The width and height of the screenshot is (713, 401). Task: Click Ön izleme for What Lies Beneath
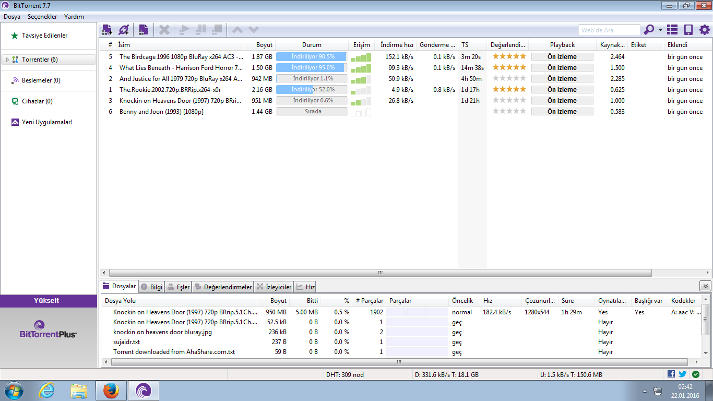pyautogui.click(x=562, y=67)
